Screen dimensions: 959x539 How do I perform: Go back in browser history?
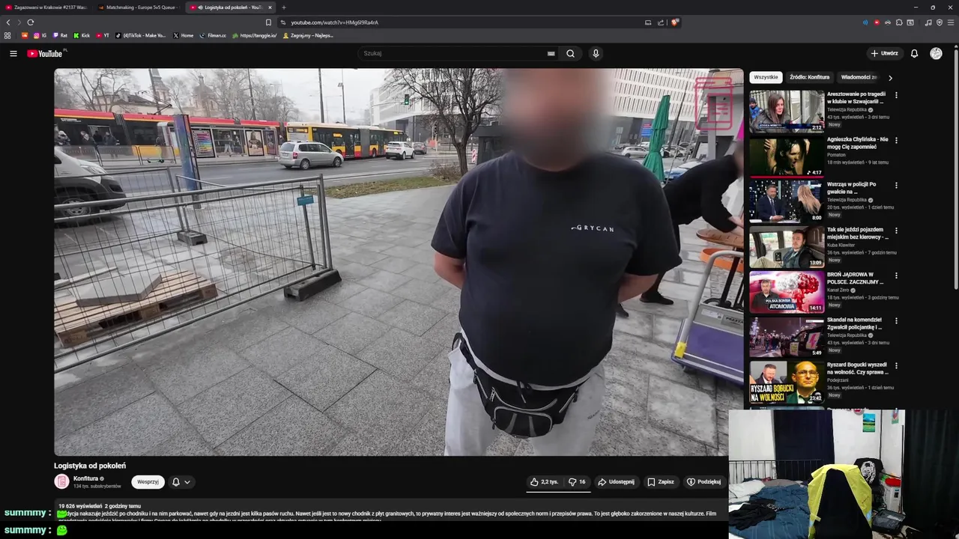(x=8, y=22)
